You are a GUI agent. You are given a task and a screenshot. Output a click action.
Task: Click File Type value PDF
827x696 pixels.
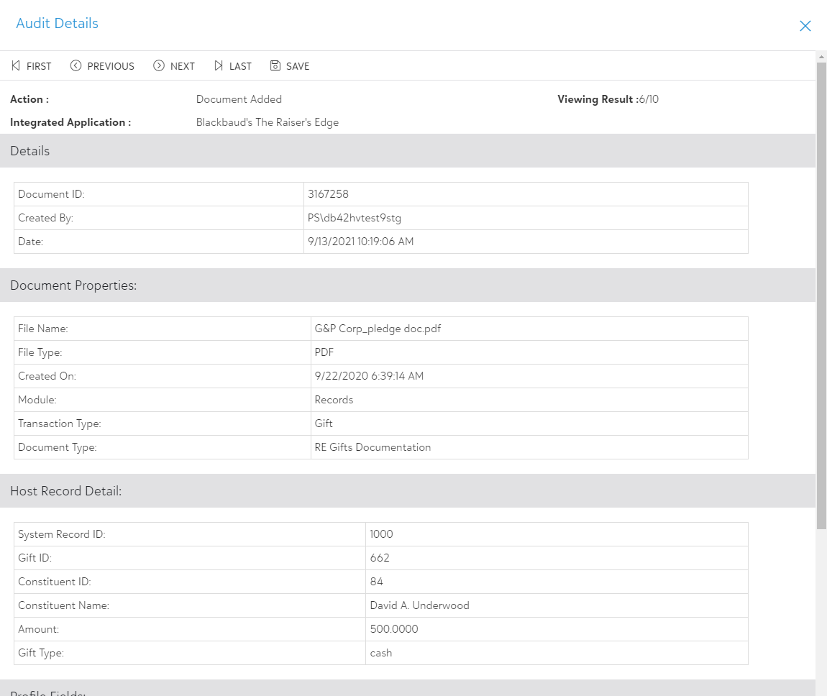[324, 352]
